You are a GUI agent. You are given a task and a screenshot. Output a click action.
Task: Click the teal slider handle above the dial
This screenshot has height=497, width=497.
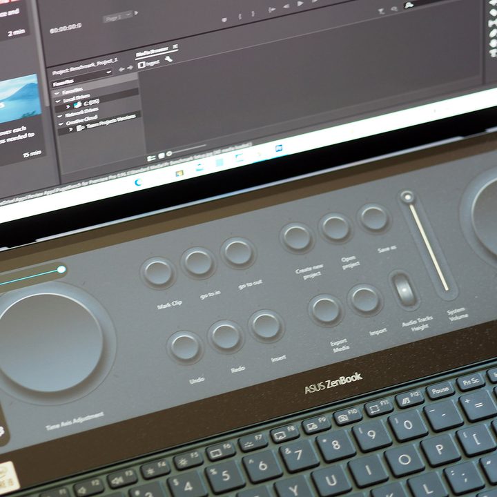[61, 269]
